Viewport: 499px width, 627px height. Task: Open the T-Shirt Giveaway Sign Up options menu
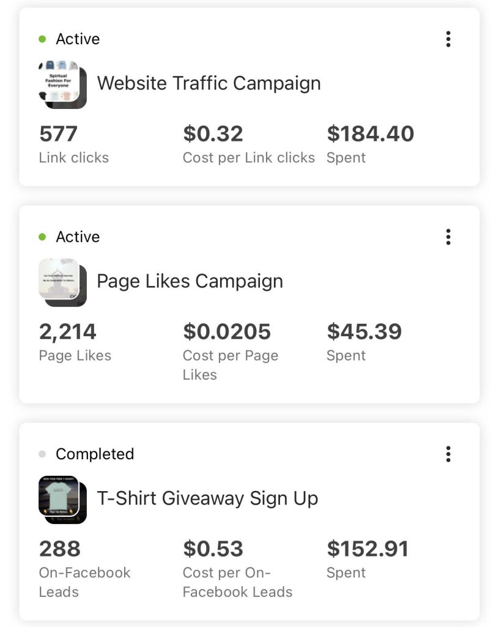click(x=448, y=454)
